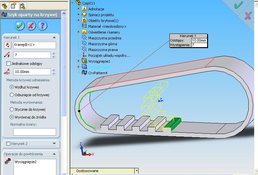Open the Dostosowane dropdown arrow
The width and height of the screenshot is (258, 175).
tap(136, 171)
